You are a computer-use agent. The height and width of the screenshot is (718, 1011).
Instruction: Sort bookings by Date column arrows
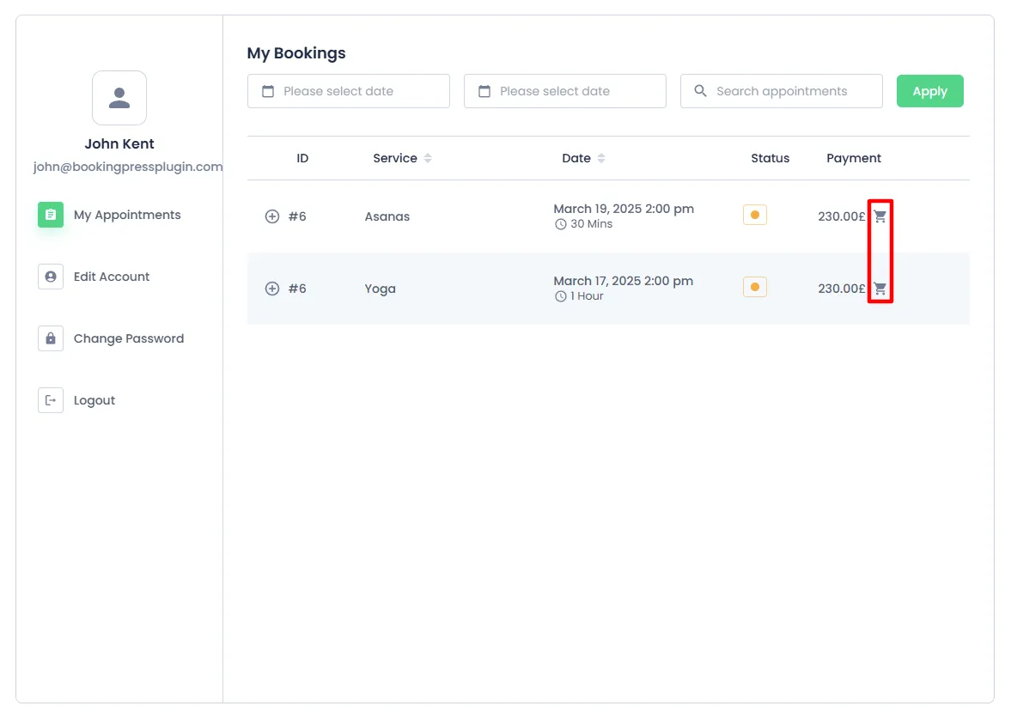point(601,158)
